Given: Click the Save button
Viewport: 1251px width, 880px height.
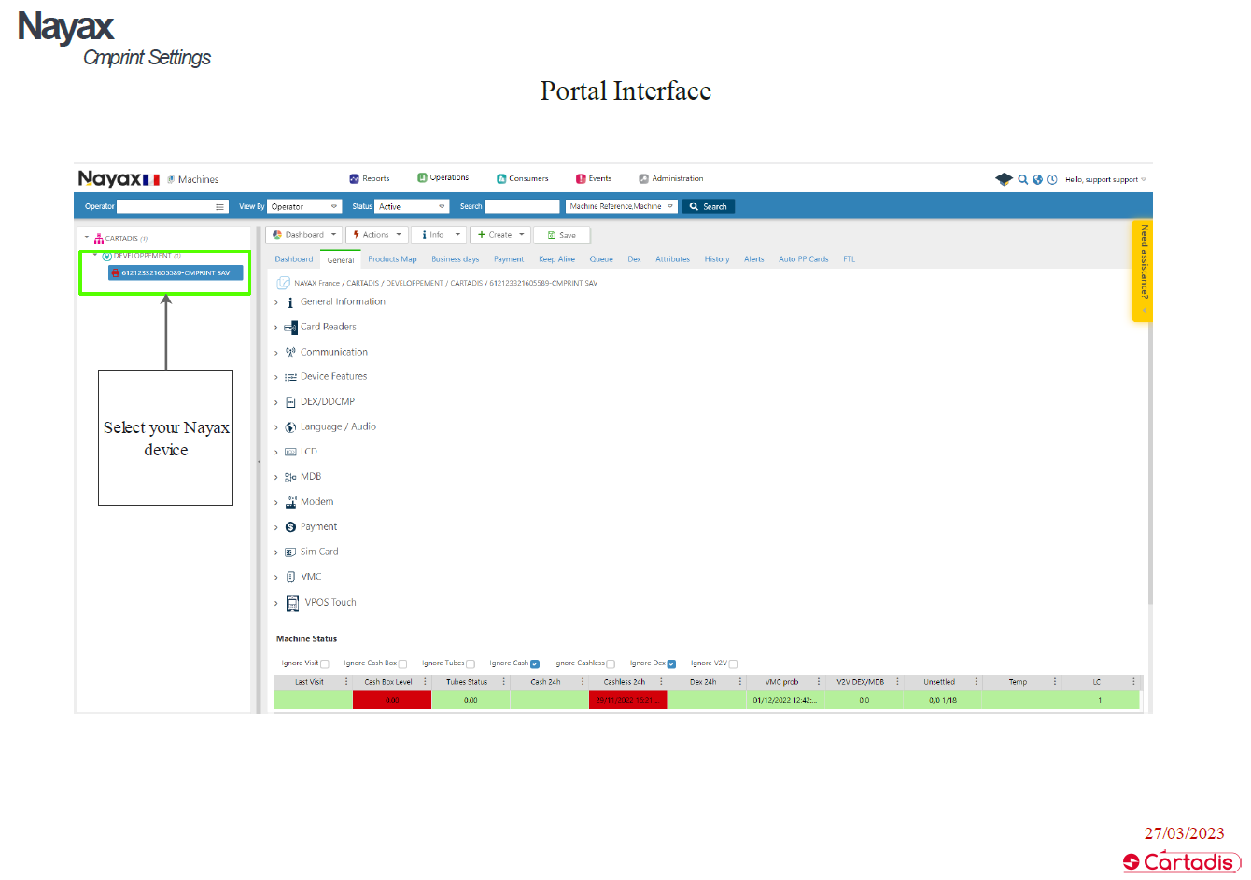Looking at the screenshot, I should [x=562, y=235].
